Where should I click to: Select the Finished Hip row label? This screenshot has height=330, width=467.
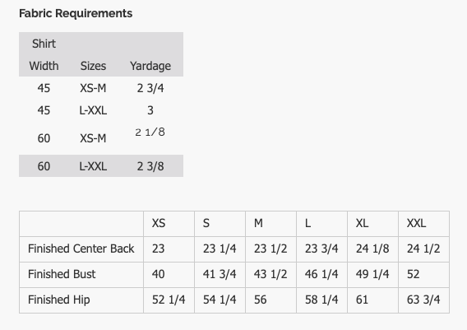58,300
